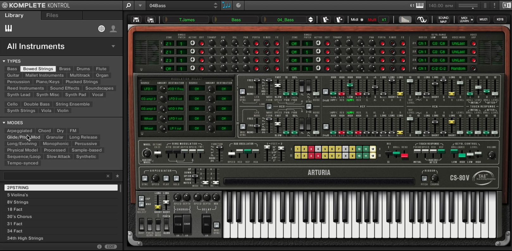
Task: Toggle the favorites star filter
Action: point(117,176)
